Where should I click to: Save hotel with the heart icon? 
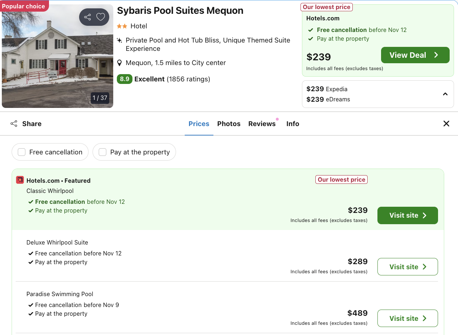point(101,17)
